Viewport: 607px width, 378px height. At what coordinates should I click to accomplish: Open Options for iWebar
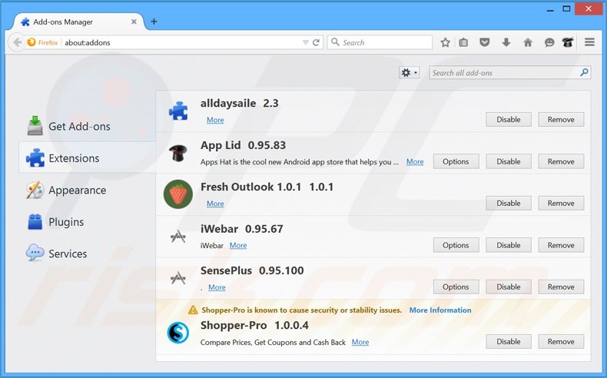pos(456,245)
